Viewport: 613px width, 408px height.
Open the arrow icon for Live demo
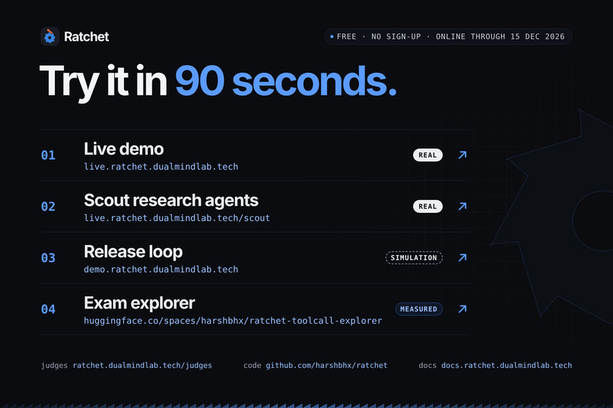click(462, 155)
